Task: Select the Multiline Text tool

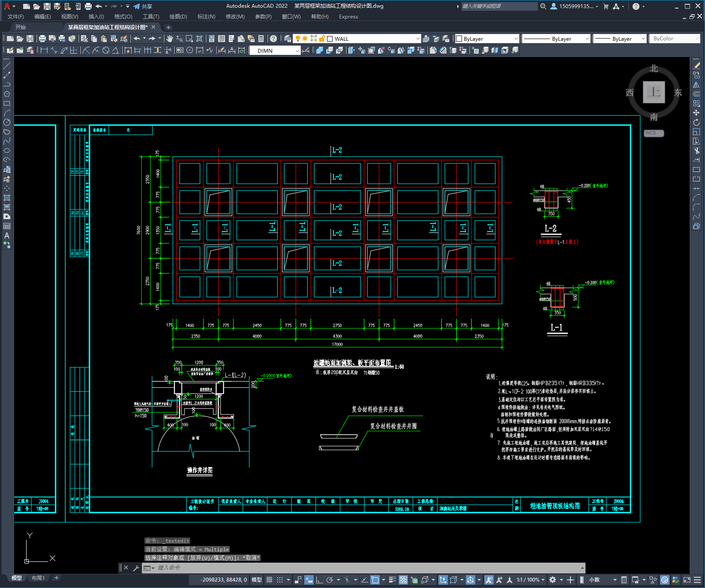Action: pyautogui.click(x=7, y=235)
